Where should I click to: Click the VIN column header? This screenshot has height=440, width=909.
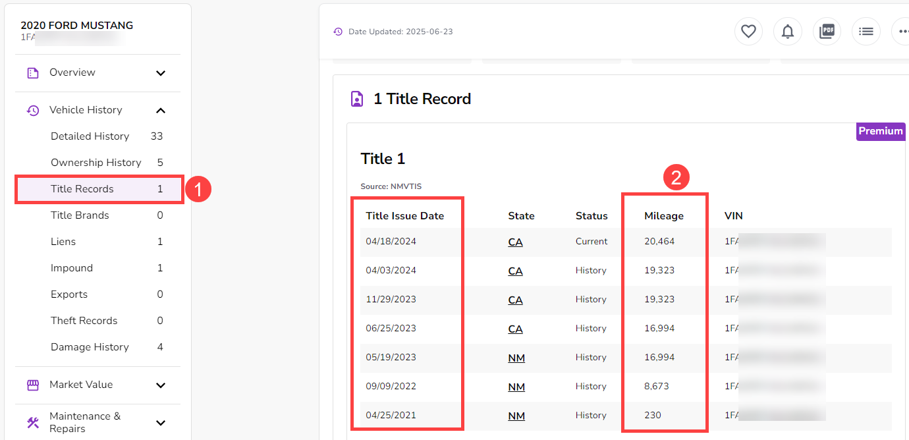[734, 216]
